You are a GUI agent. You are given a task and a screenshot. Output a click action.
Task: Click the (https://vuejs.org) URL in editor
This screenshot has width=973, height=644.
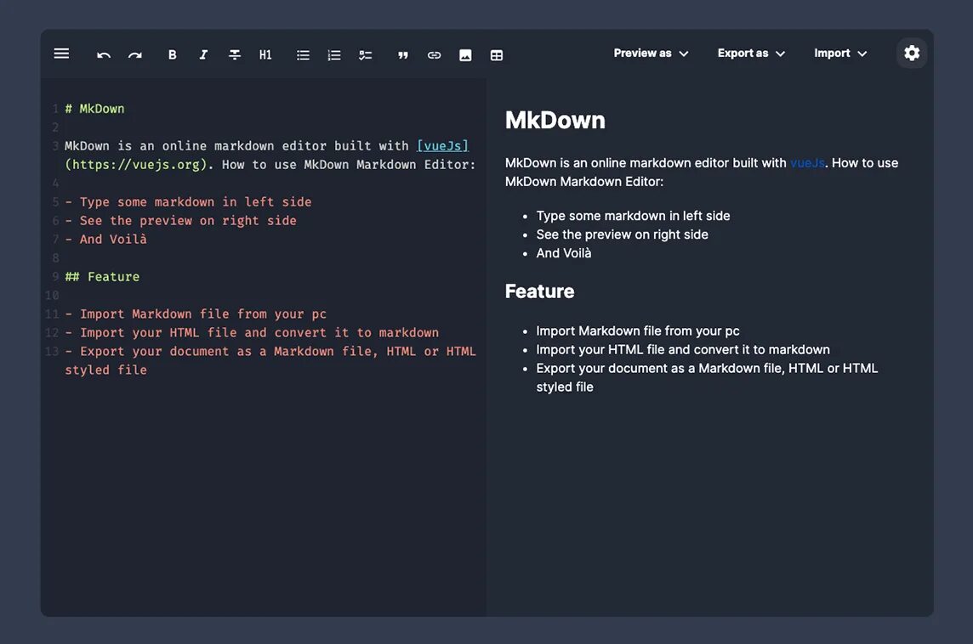(135, 164)
